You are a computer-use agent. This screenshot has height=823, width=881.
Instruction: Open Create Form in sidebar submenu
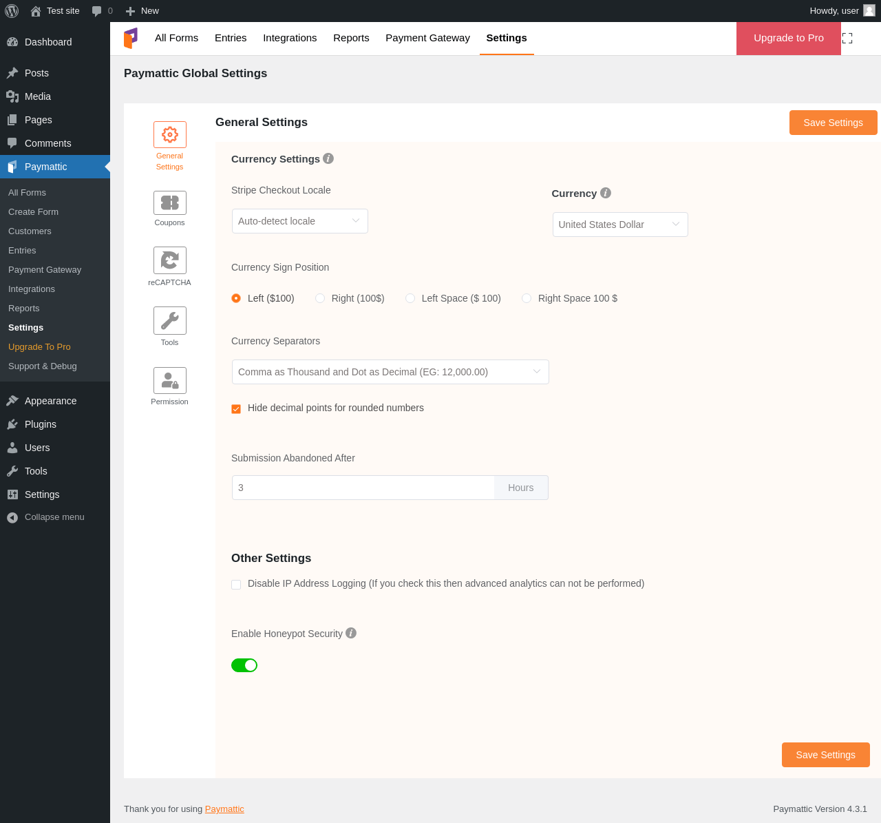pyautogui.click(x=55, y=212)
